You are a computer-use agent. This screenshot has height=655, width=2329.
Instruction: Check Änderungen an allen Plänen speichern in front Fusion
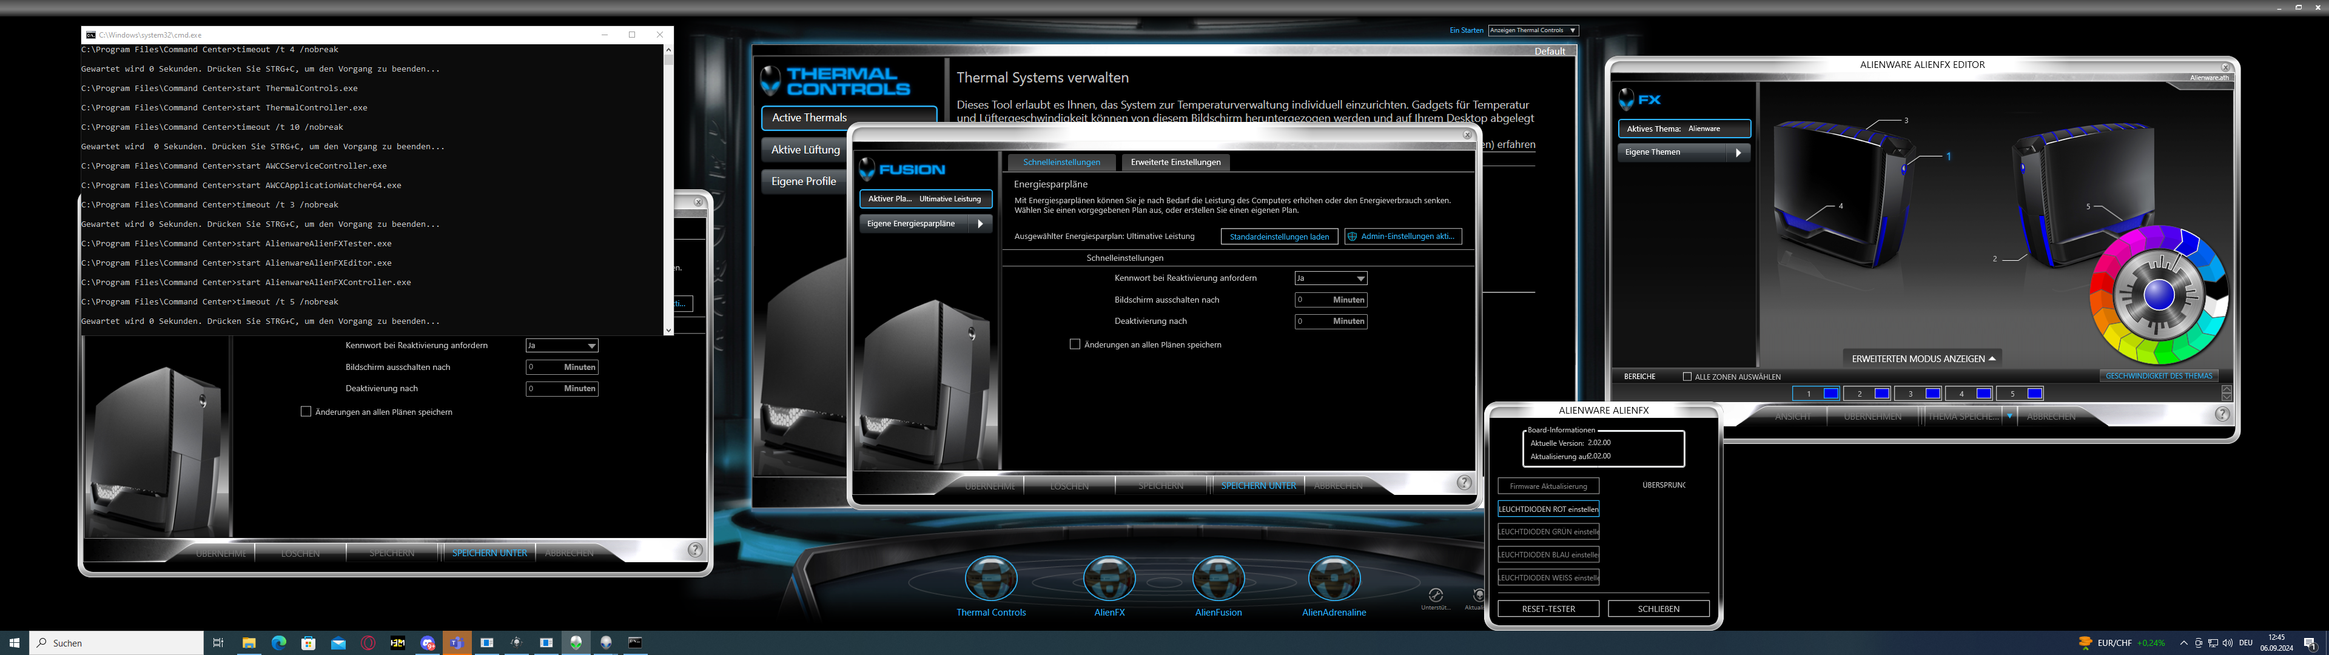pos(1075,344)
